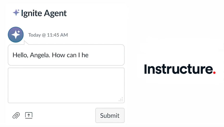The height and width of the screenshot is (127, 224).
Task: Click the name 'Angela' in the greeting
Action: [40, 55]
